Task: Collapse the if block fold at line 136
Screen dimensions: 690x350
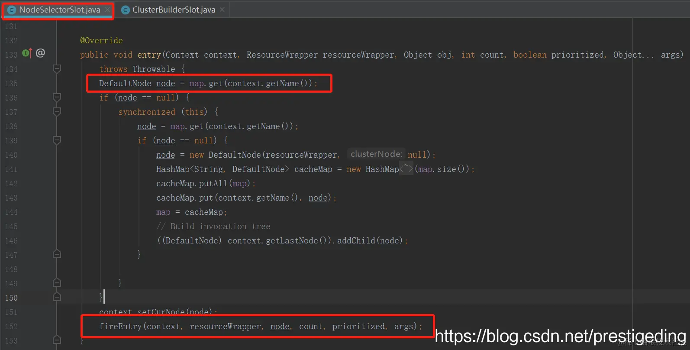Action: [57, 97]
